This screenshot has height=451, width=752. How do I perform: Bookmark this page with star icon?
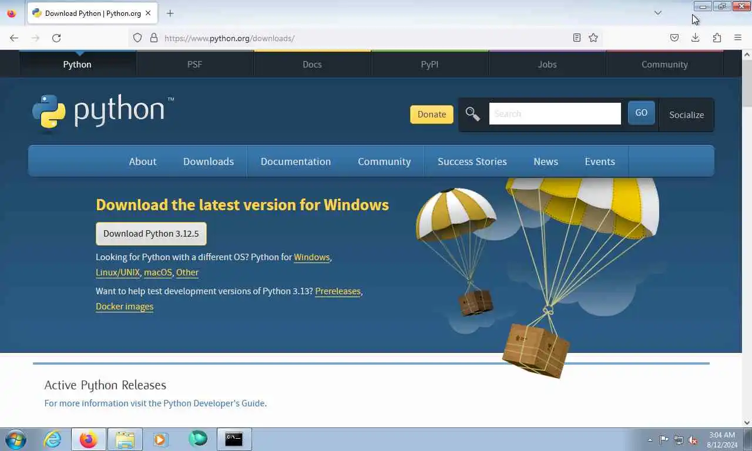[x=593, y=38]
